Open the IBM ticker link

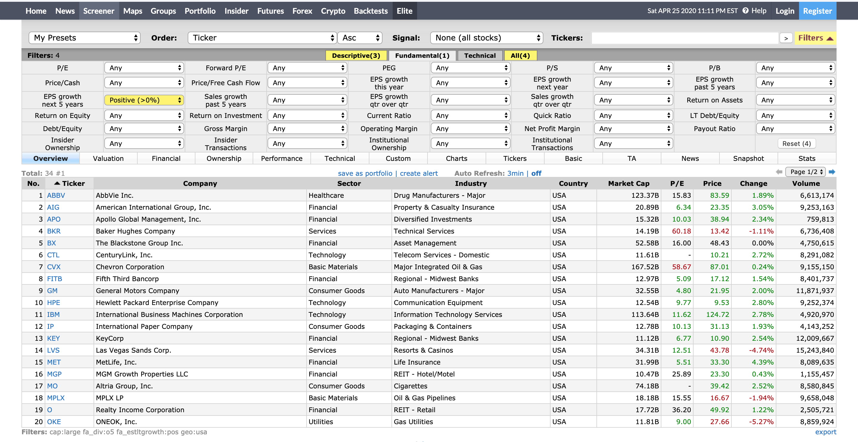53,315
